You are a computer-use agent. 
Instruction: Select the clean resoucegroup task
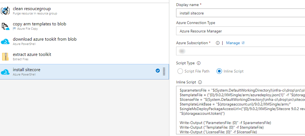click(x=84, y=11)
